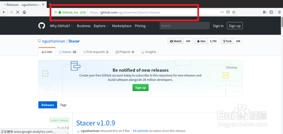Click the Sign in link
The image size is (283, 134).
(x=218, y=26)
